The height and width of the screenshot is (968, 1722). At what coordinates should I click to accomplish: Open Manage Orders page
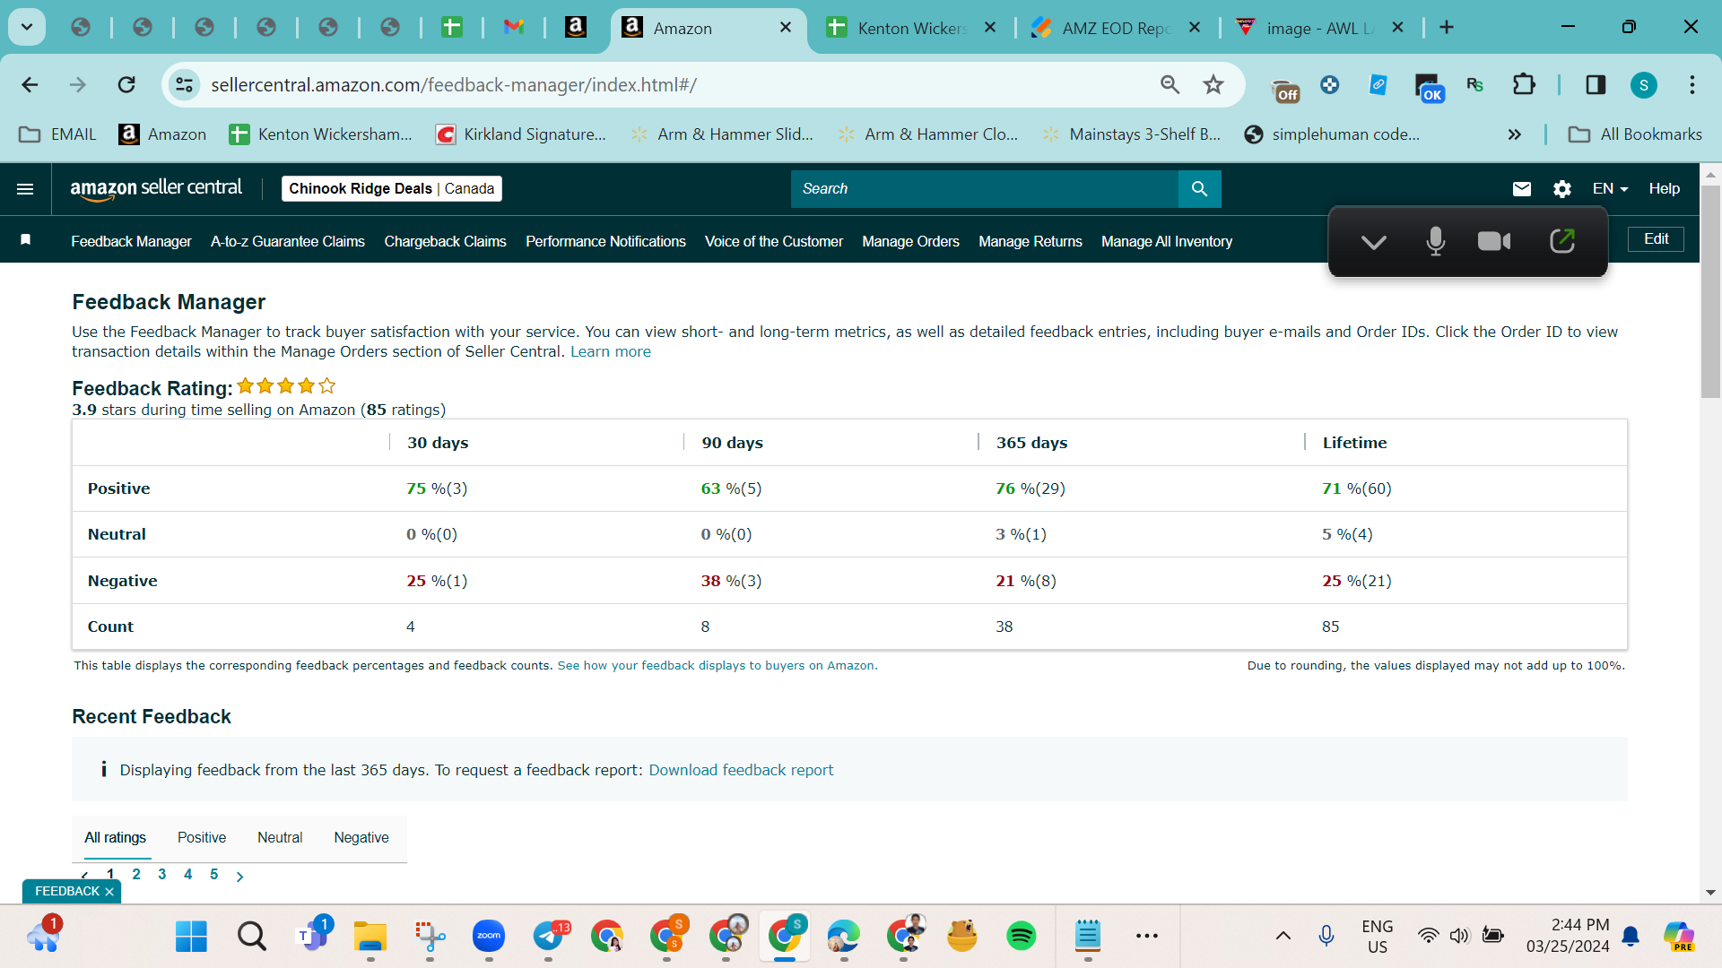pos(910,241)
